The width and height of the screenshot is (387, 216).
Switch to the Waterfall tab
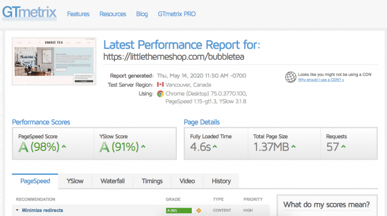point(113,181)
